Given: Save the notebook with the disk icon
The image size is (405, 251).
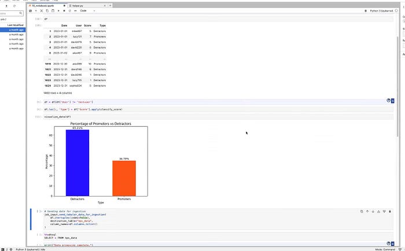Looking at the screenshot, I should pos(30,11).
